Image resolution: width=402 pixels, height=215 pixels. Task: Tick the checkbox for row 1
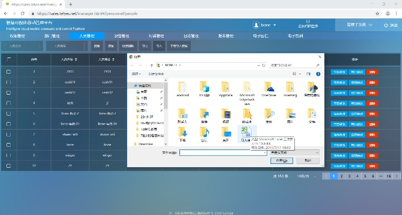8,71
